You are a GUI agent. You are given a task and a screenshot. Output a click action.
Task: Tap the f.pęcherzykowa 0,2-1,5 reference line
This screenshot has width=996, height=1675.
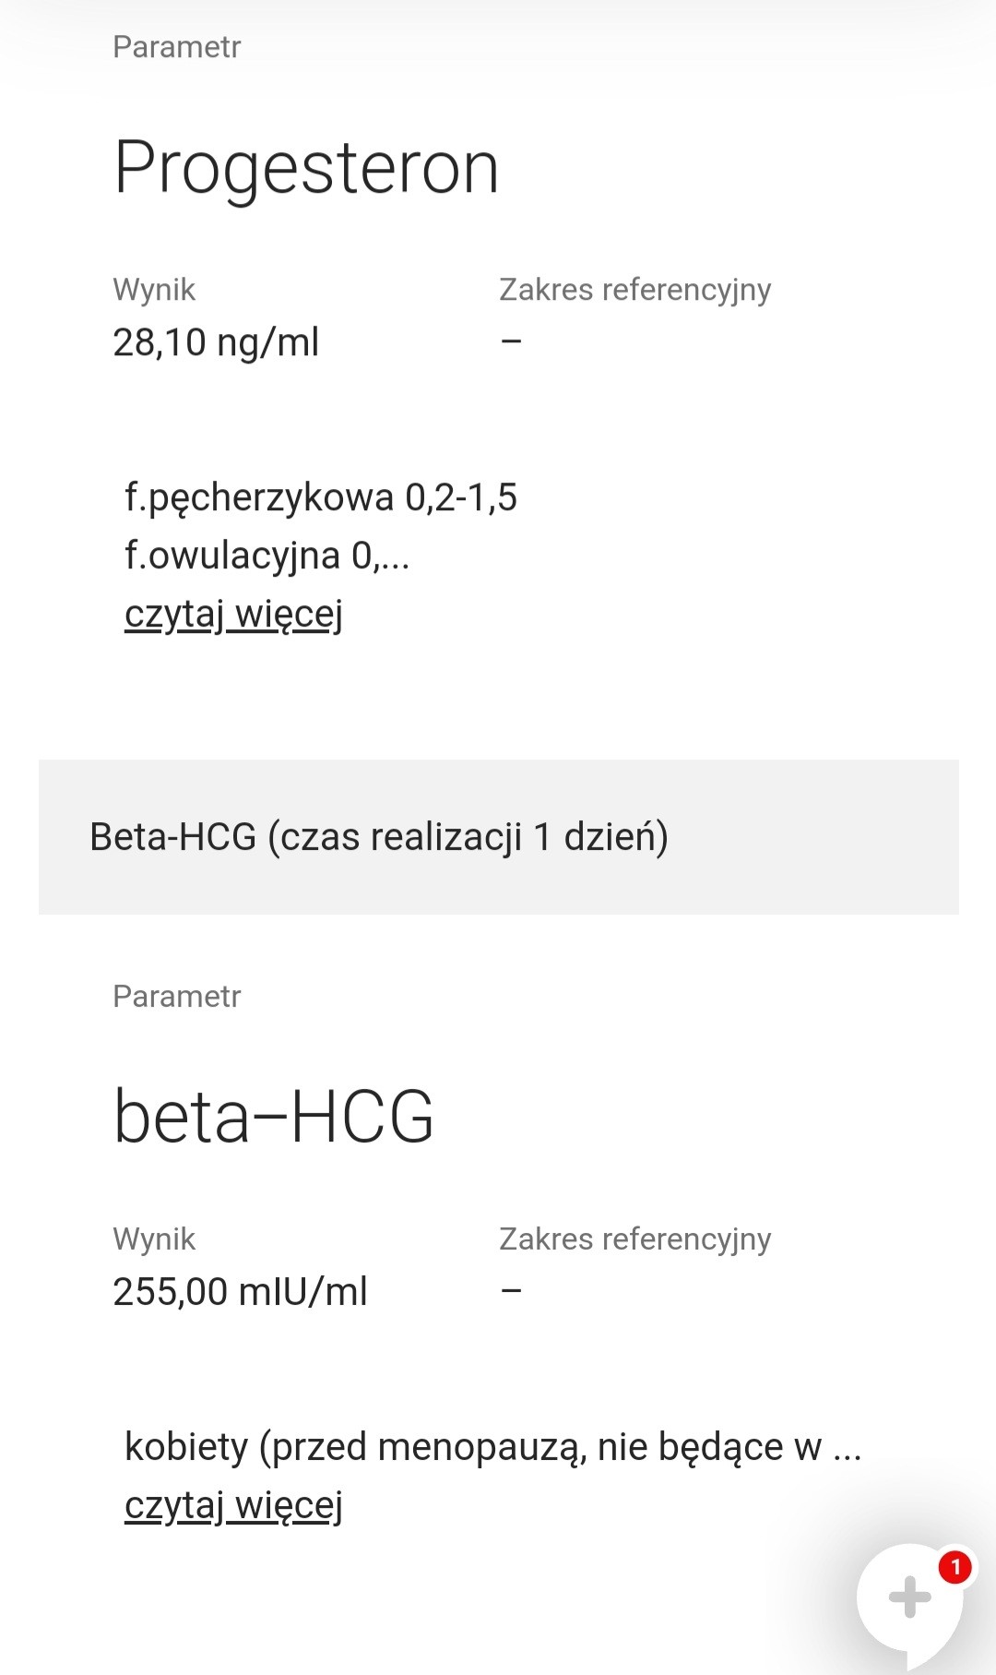click(x=321, y=497)
